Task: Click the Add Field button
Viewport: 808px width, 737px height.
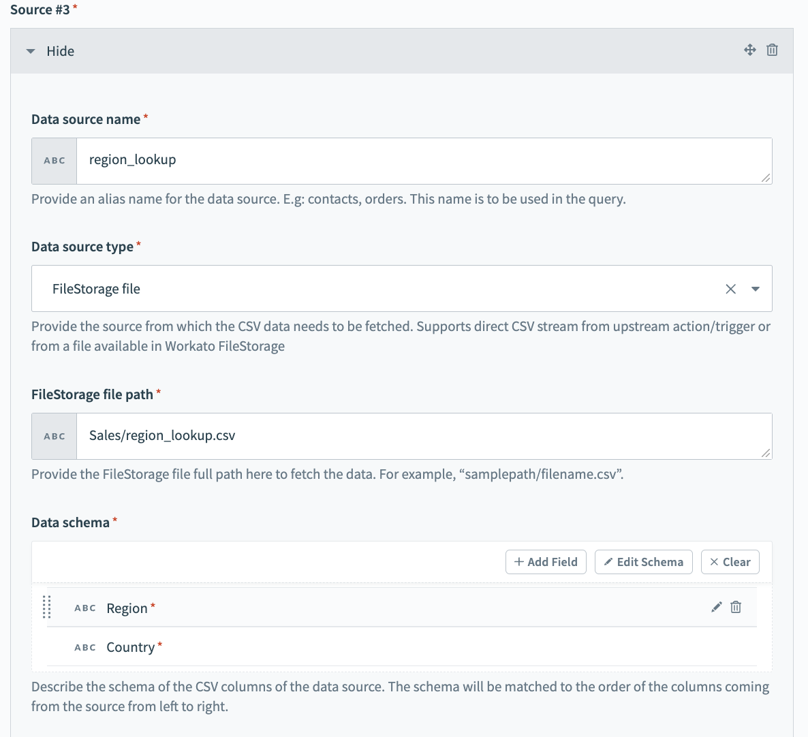Action: 546,562
